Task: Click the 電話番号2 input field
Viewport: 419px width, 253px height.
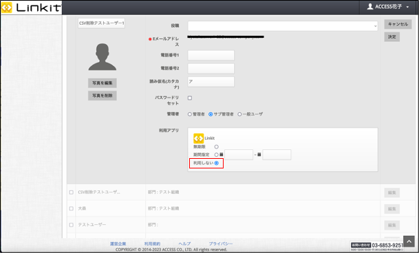Action: click(x=211, y=68)
